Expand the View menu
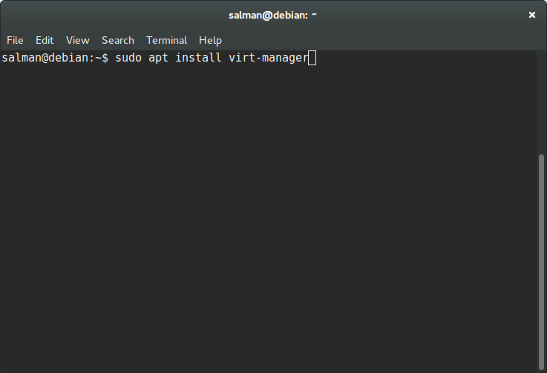This screenshot has width=547, height=373. [x=78, y=41]
